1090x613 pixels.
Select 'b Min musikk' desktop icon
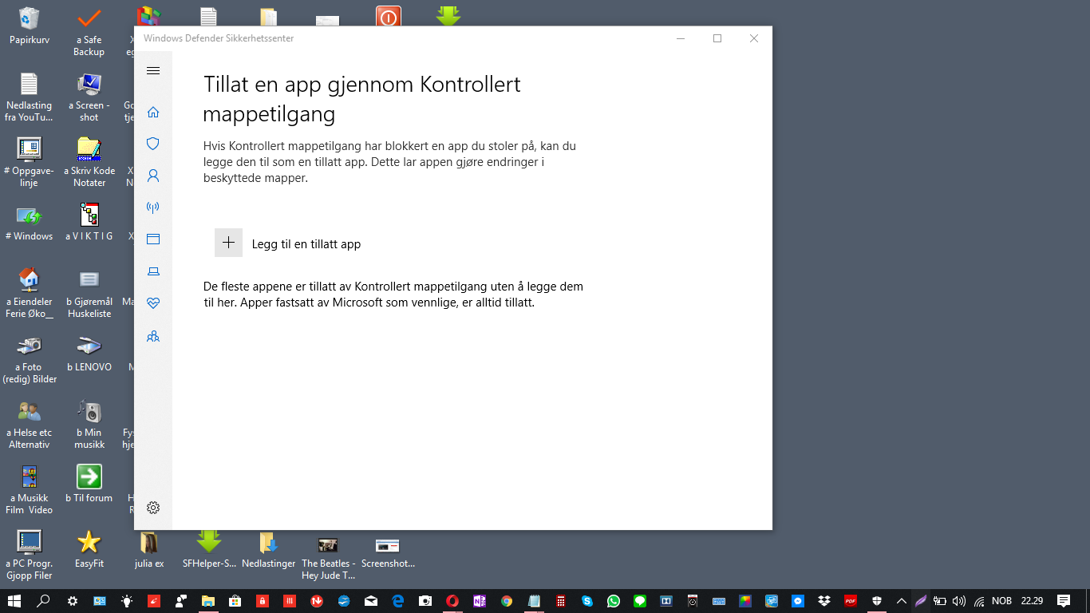coord(89,425)
